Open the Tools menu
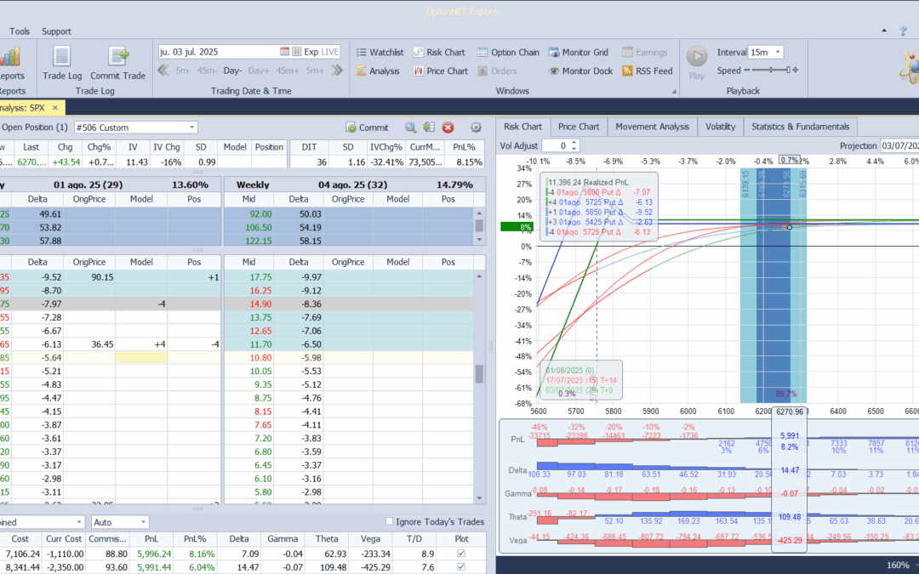The height and width of the screenshot is (574, 919). pyautogui.click(x=20, y=31)
